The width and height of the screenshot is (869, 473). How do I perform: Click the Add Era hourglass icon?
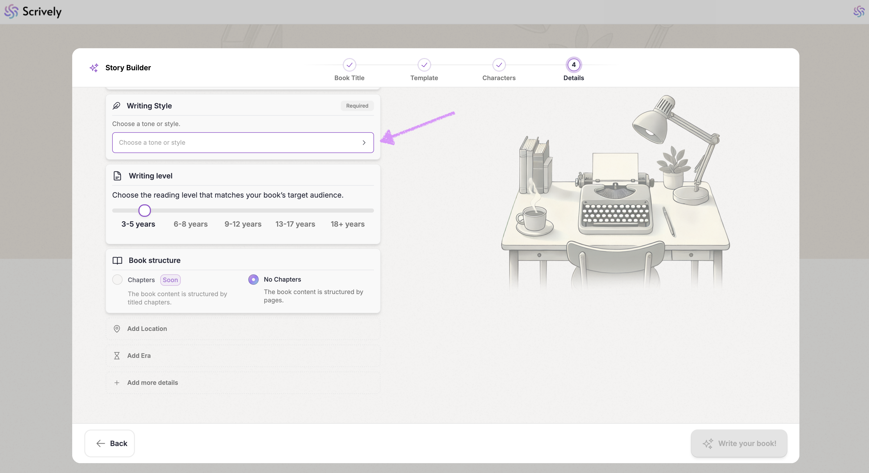click(x=117, y=356)
